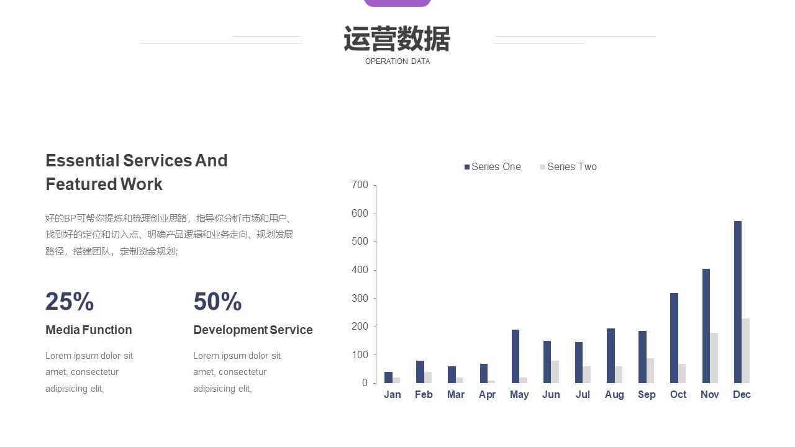Select the Series Two legend color square

coord(543,167)
